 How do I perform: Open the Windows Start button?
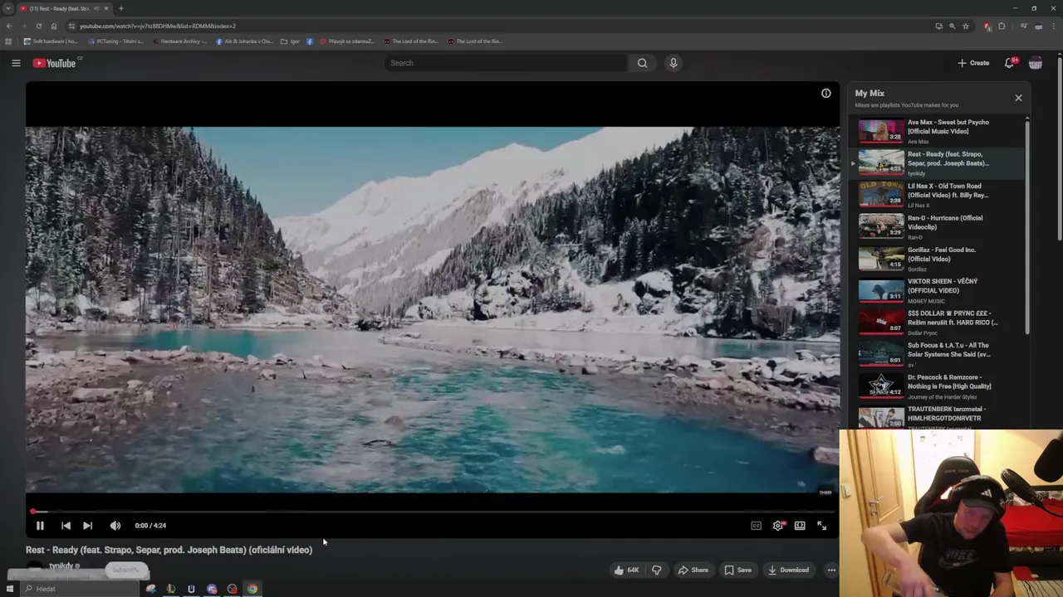[x=10, y=589]
